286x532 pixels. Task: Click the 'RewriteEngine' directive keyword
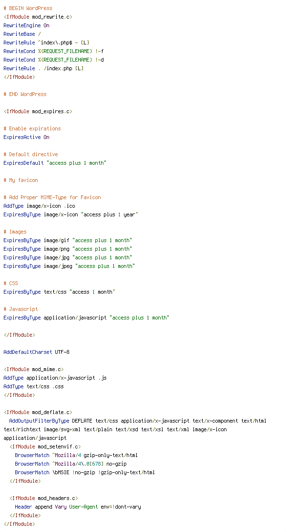(22, 25)
